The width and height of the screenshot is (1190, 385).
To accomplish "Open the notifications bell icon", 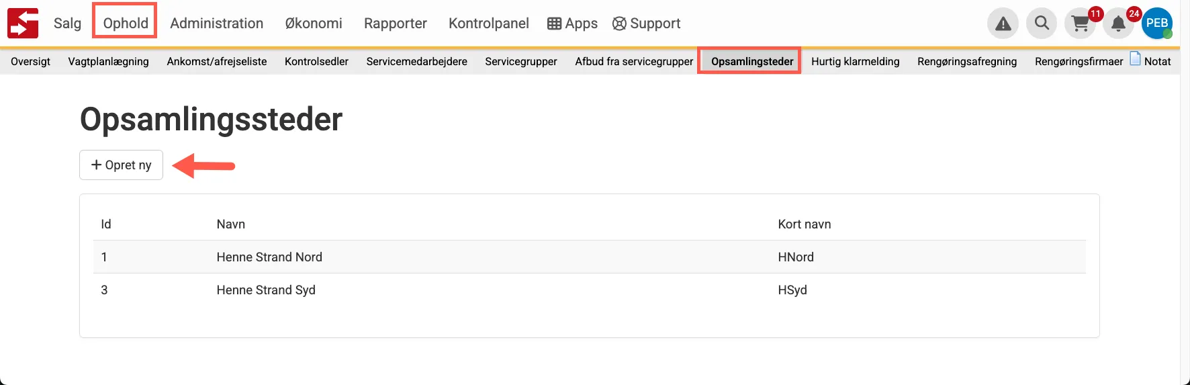I will pyautogui.click(x=1118, y=24).
